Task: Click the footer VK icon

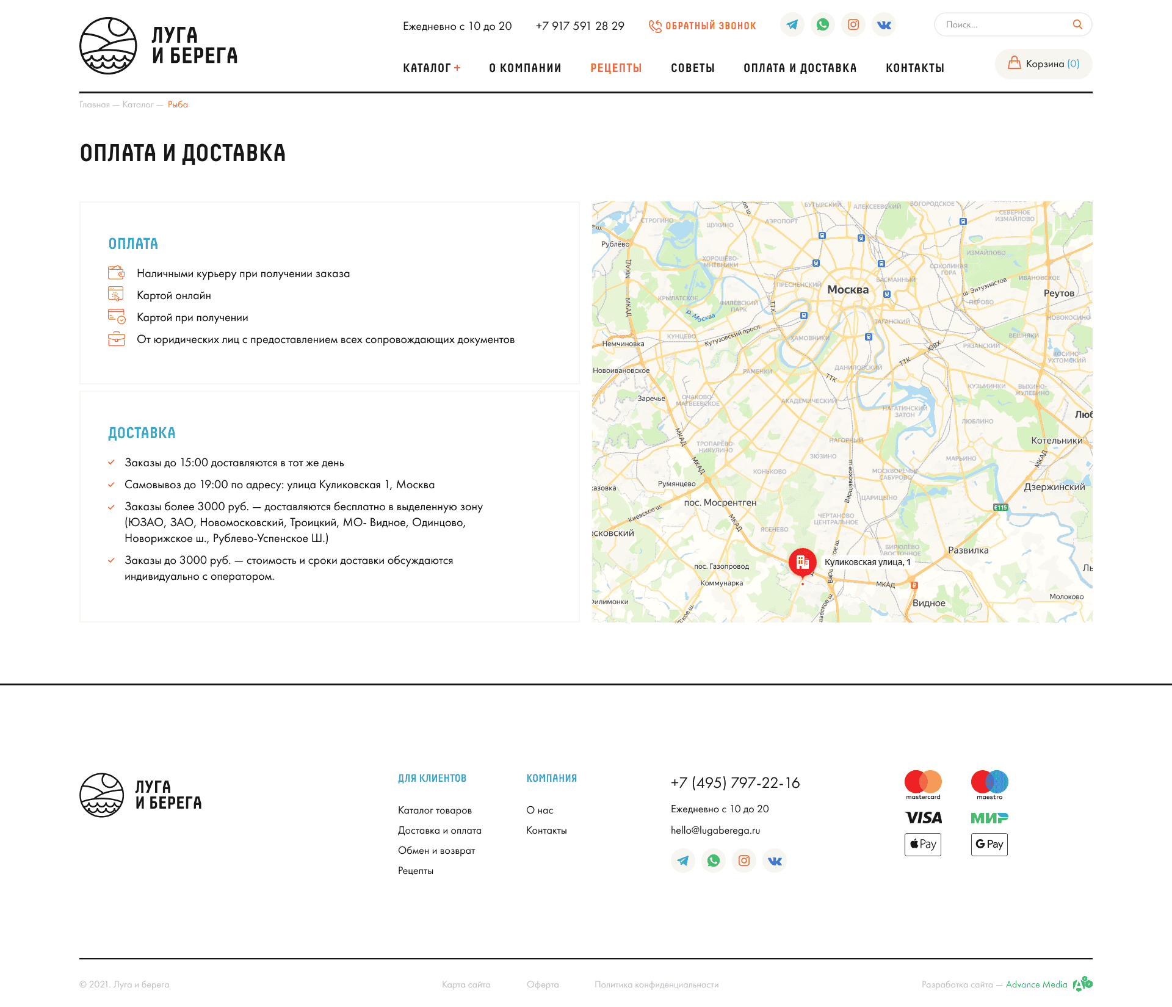Action: pyautogui.click(x=774, y=861)
